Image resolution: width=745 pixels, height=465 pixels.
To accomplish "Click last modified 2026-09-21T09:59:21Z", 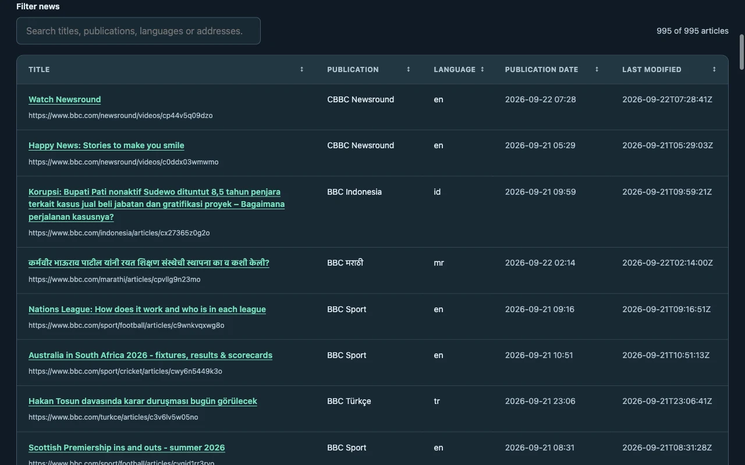I will (667, 192).
